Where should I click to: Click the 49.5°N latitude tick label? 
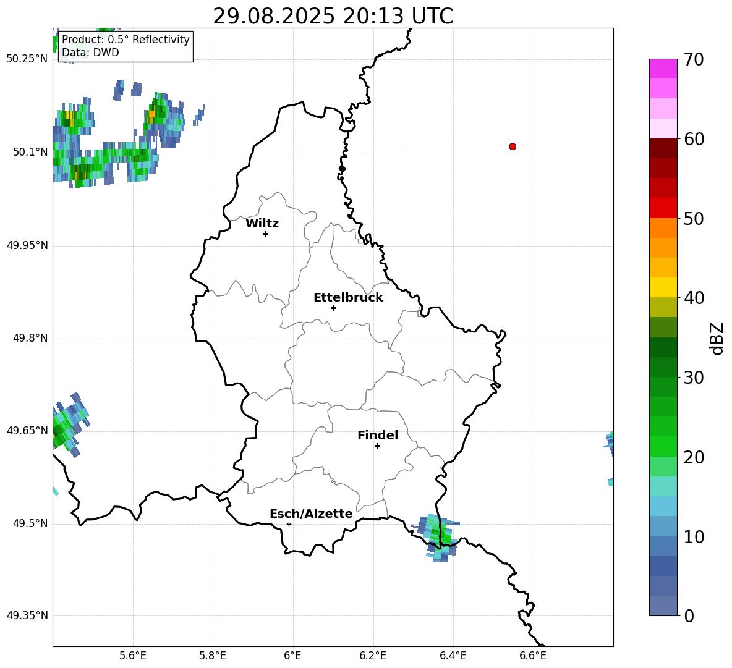pos(30,523)
